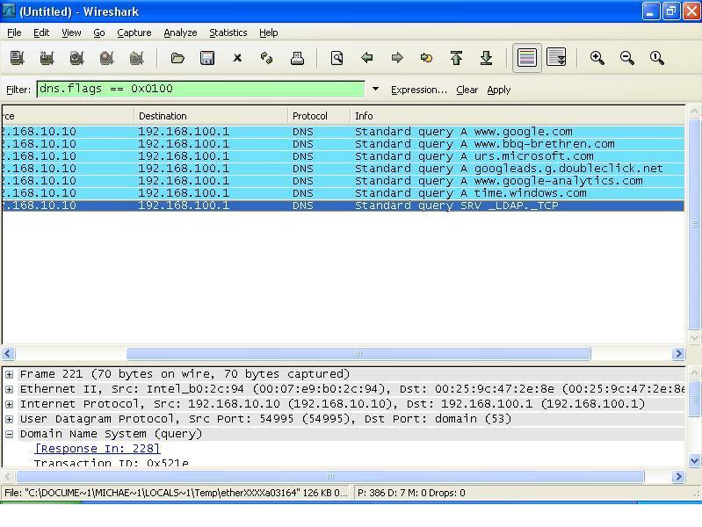Reload the capture file from the toolbar
This screenshot has height=527, width=702.
267,58
